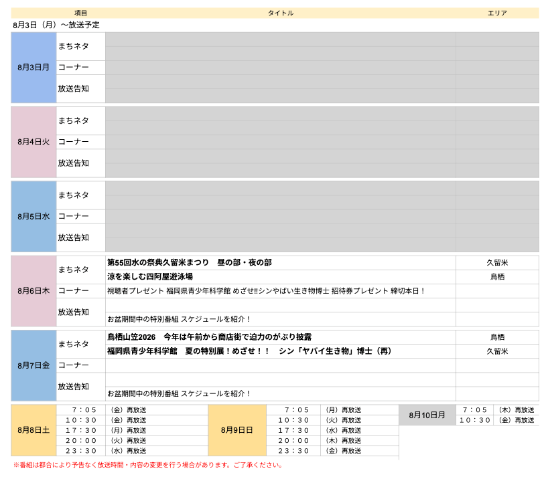Select 8月9日日 17:30 (水) 再放送 row
Image resolution: width=550 pixels, height=477 pixels.
point(332,430)
